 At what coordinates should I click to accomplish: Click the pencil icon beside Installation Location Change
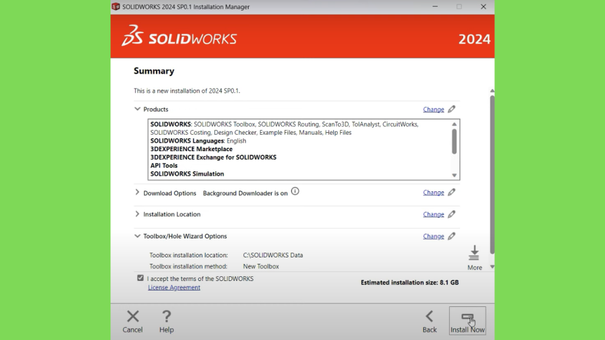pos(451,214)
